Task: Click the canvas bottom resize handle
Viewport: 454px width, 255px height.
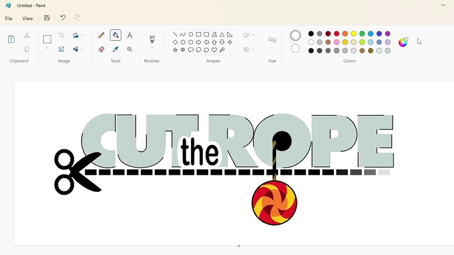Action: click(x=239, y=246)
